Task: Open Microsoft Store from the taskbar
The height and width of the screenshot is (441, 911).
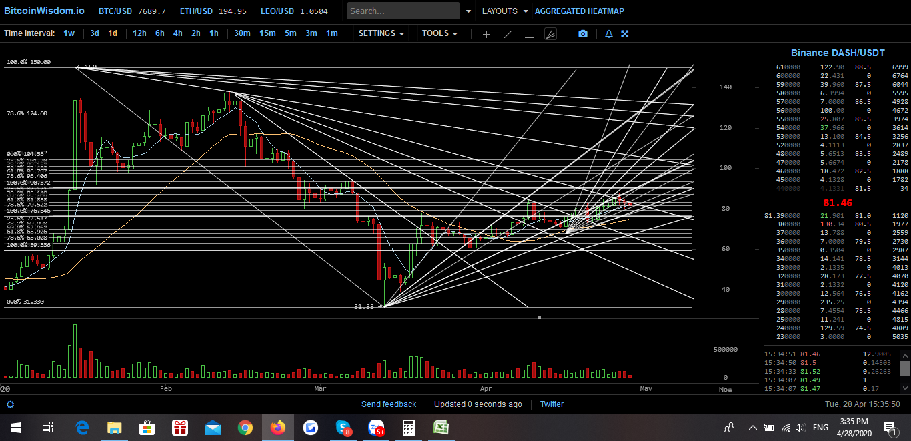Action: [x=147, y=428]
